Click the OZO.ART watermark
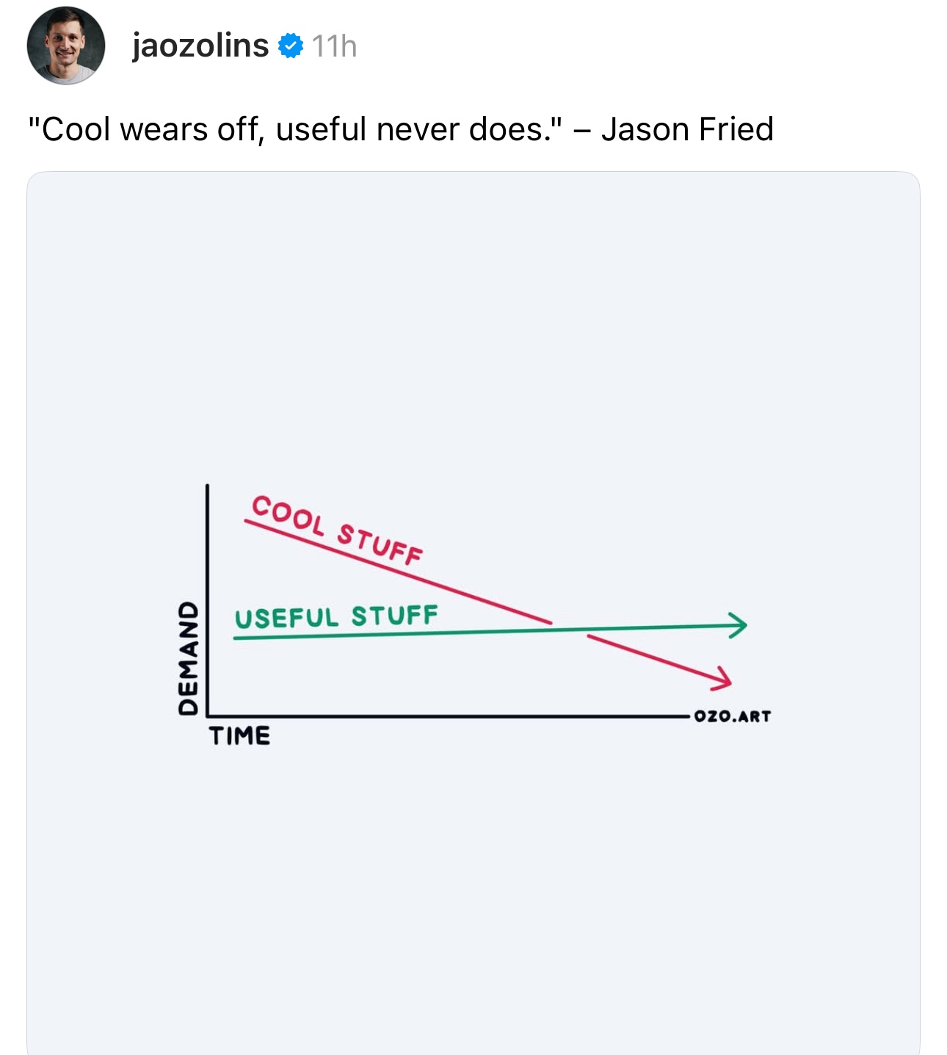The height and width of the screenshot is (1055, 947). (x=732, y=716)
